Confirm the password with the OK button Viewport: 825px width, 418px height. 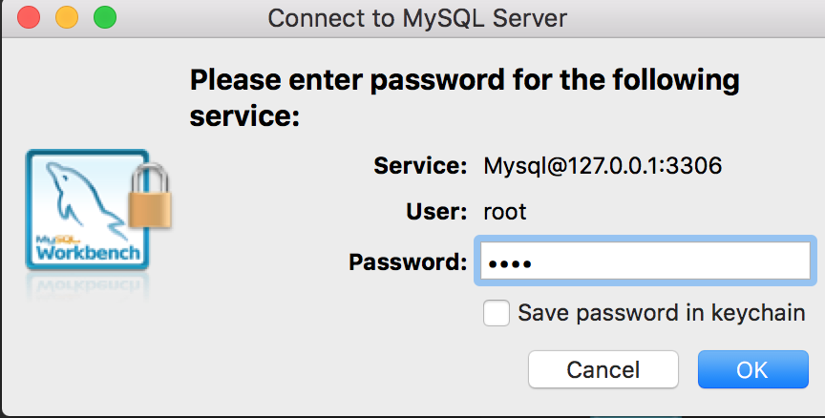point(753,369)
